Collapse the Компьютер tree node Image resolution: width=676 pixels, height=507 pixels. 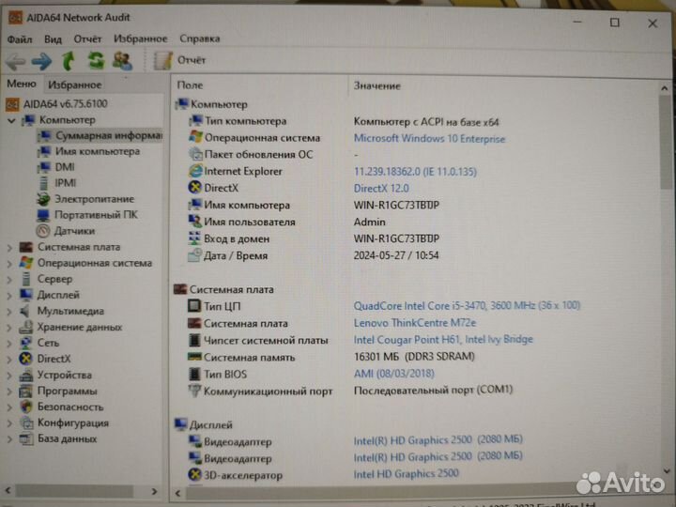(11, 121)
